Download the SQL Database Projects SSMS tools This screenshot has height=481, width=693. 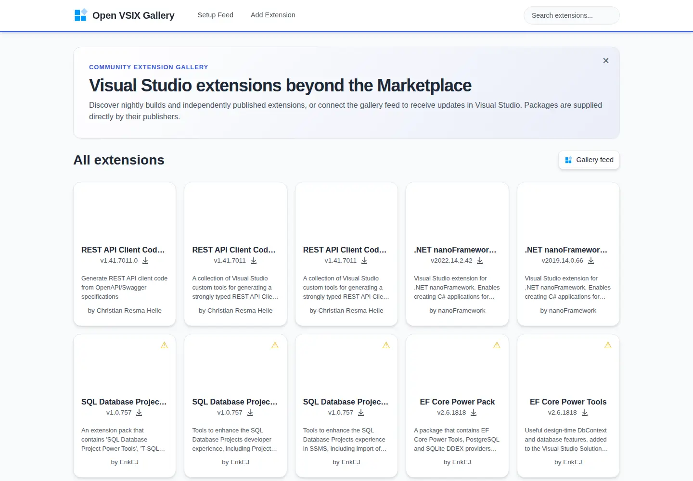tap(361, 413)
